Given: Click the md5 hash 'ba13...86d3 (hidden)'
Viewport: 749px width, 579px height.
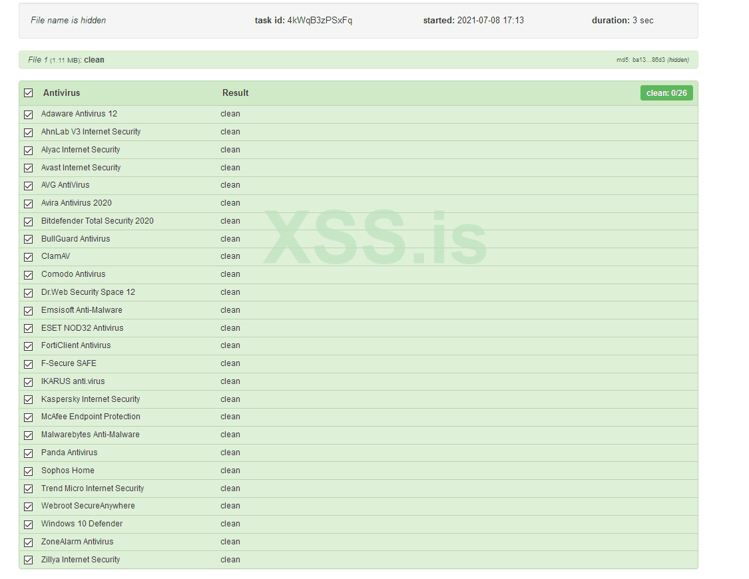Looking at the screenshot, I should 660,60.
